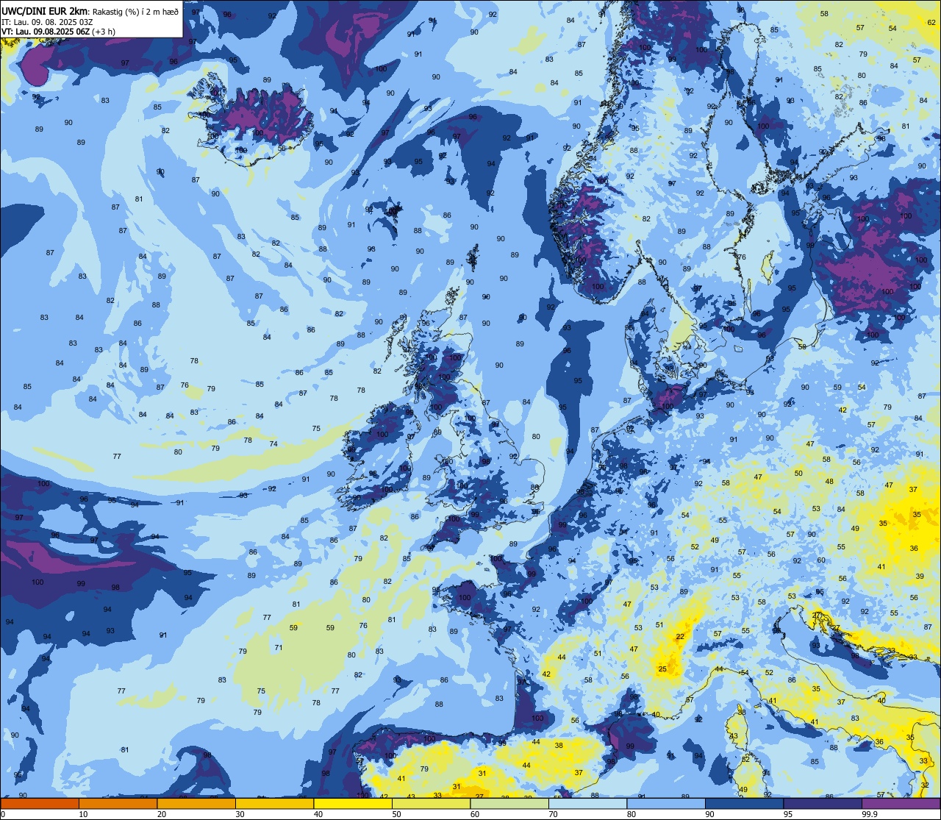The height and width of the screenshot is (820, 941).
Task: Click the 'Rakastig (%) í 2 m hæð' label
Action: tap(135, 12)
